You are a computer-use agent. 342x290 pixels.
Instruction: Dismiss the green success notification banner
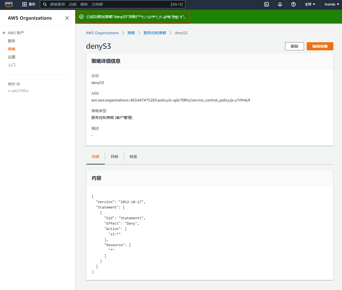pos(337,17)
